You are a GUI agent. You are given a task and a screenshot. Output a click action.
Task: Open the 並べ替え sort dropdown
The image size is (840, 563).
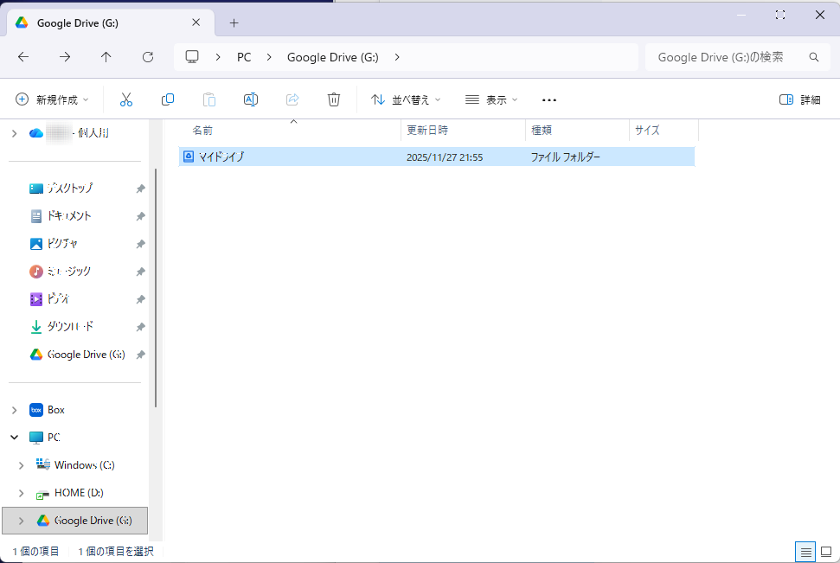tap(406, 99)
